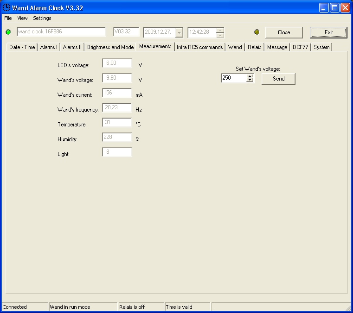
Task: Click 'Connected' in the status bar
Action: 15,307
